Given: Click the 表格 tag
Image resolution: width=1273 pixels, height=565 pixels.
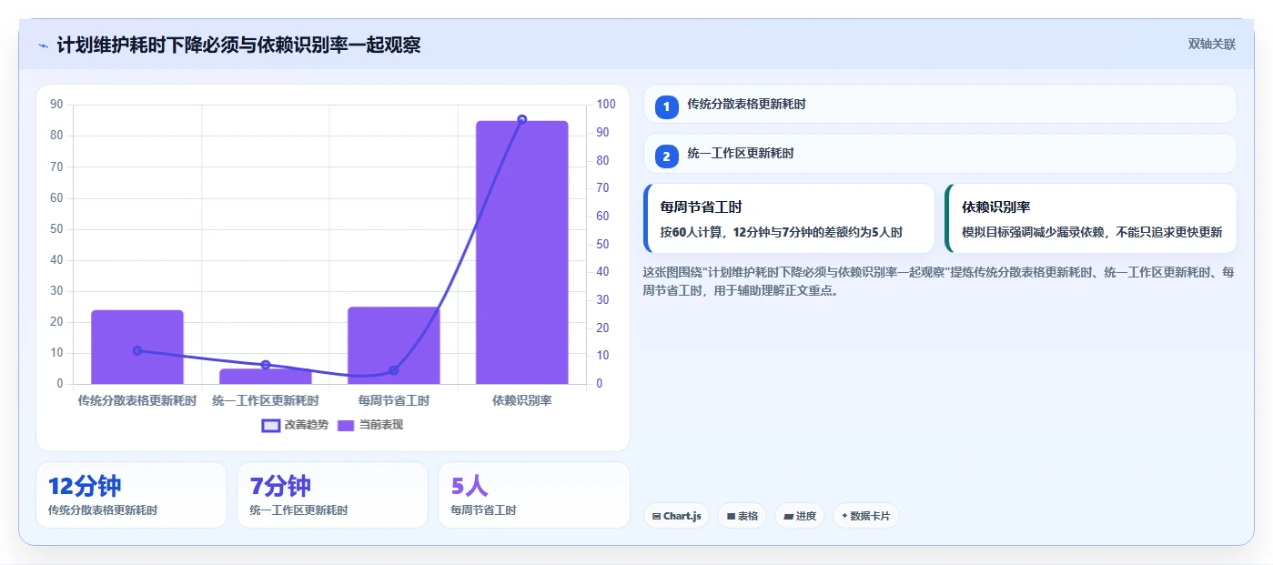Looking at the screenshot, I should pos(742,516).
